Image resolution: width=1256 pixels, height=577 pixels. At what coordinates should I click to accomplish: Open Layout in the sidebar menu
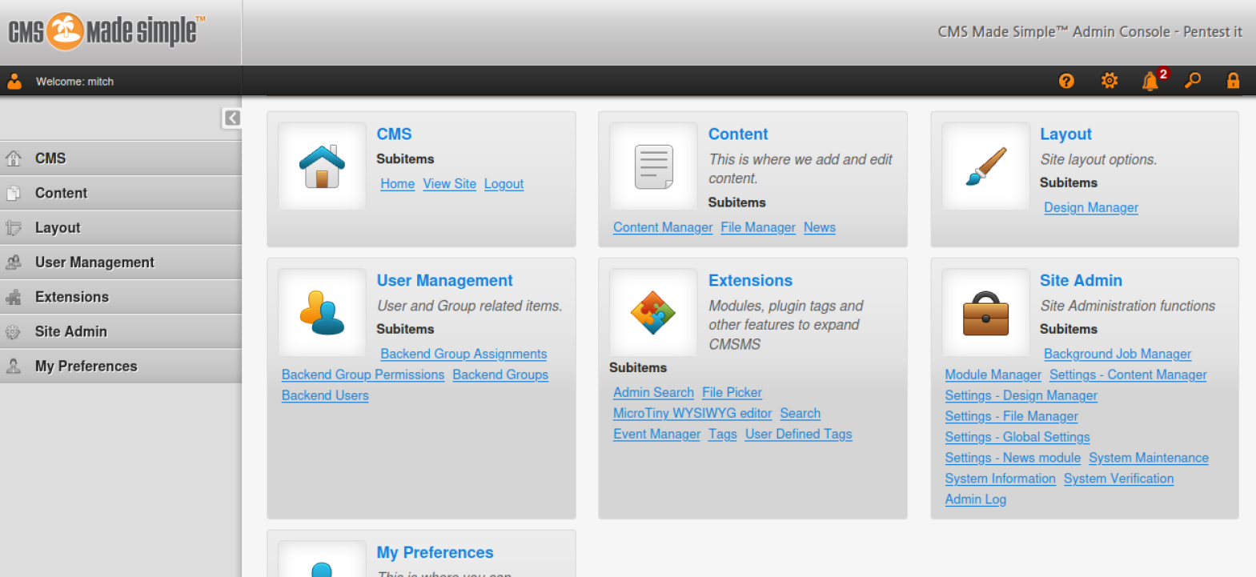click(121, 227)
